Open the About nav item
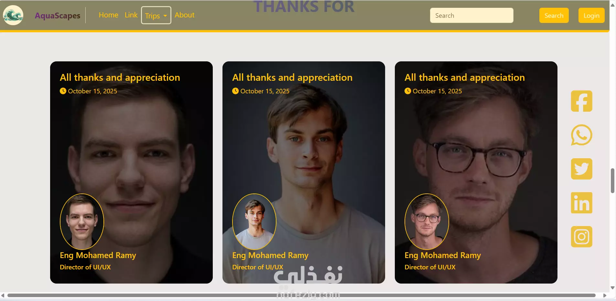This screenshot has height=301, width=616. [184, 15]
